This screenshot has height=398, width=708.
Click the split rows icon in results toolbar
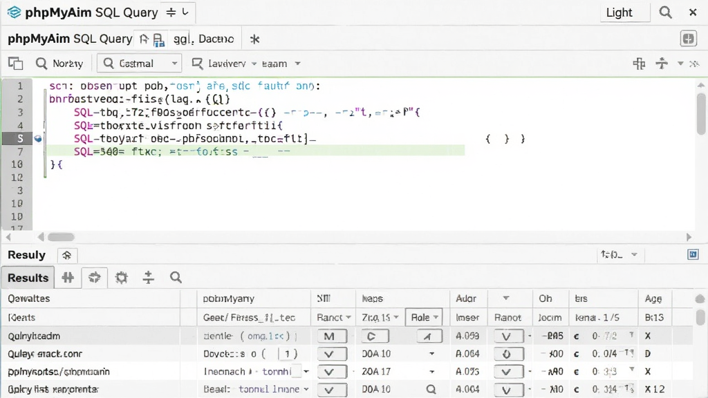pyautogui.click(x=148, y=278)
